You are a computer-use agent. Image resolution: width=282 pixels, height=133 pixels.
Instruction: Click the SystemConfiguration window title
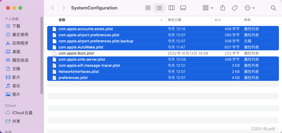click(x=94, y=8)
